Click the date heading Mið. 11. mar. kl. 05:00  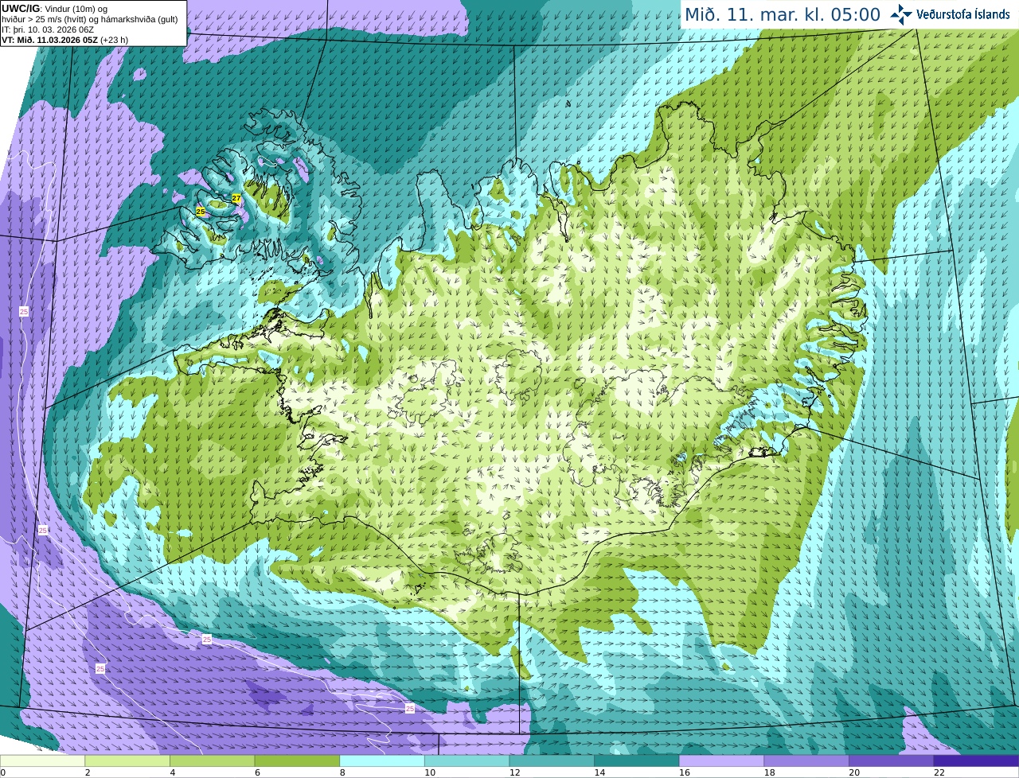click(783, 15)
